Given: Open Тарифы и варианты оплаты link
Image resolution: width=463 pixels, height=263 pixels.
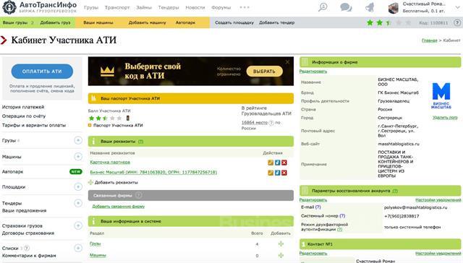Looking at the screenshot, I should pos(34,125).
